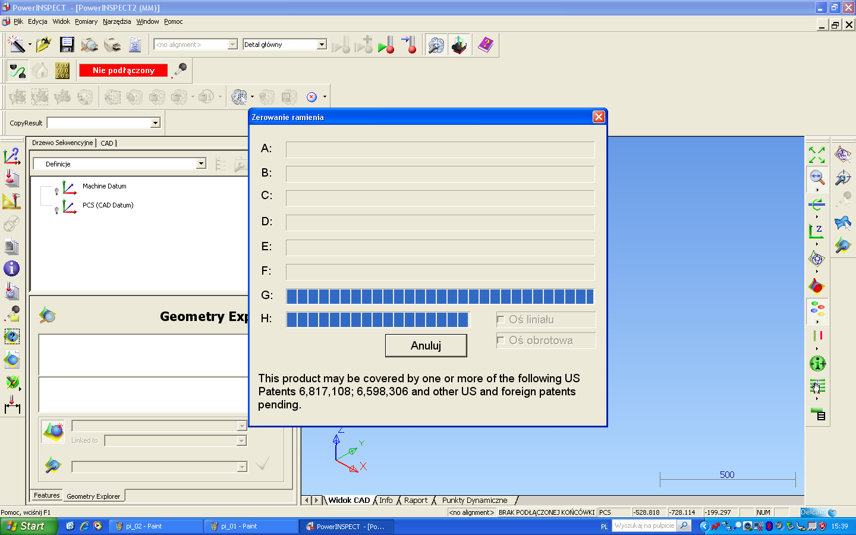Image resolution: width=856 pixels, height=535 pixels.
Task: Click the probe stylus icon beside Nie podłączony
Action: (180, 70)
